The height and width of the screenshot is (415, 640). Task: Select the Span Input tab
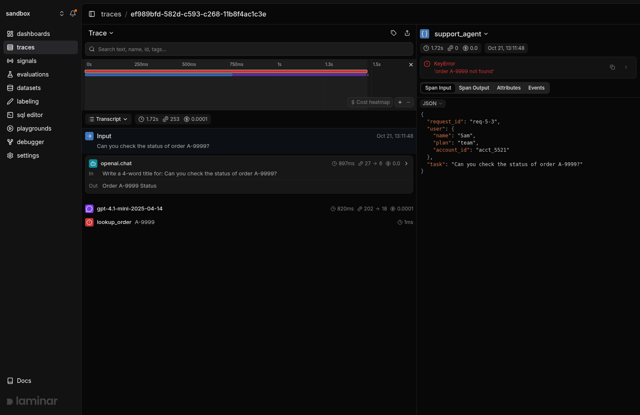pyautogui.click(x=438, y=88)
